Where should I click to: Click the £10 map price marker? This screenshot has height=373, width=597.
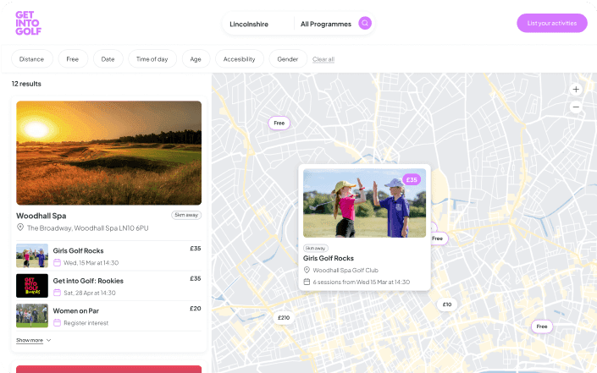(x=447, y=304)
